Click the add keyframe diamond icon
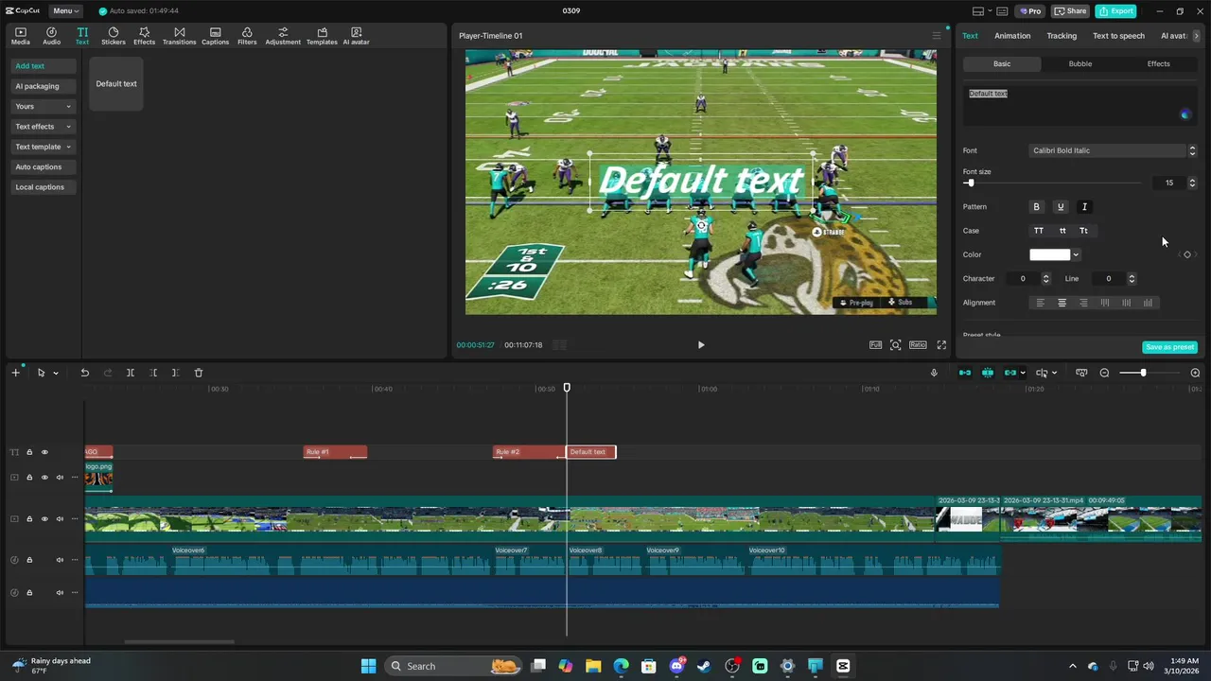1211x681 pixels. pyautogui.click(x=1187, y=254)
